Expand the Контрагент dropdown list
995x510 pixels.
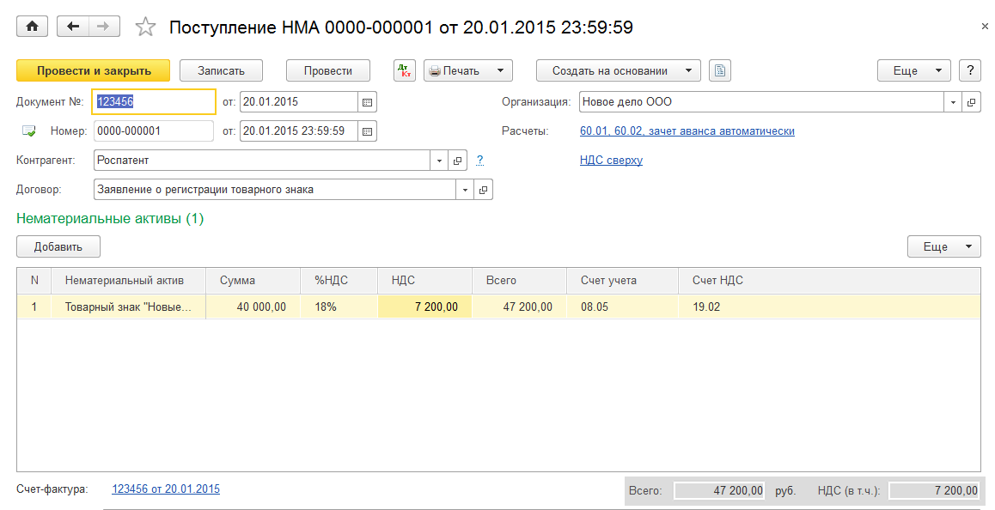(x=439, y=161)
